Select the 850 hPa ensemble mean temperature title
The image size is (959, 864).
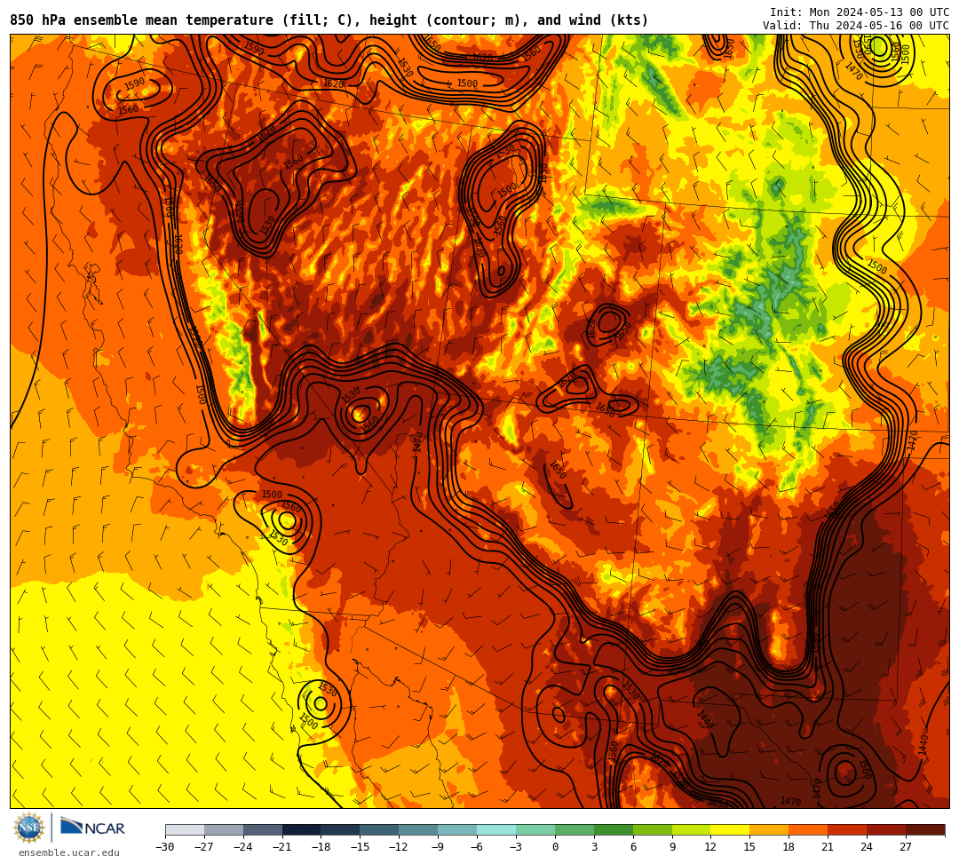[x=329, y=20]
